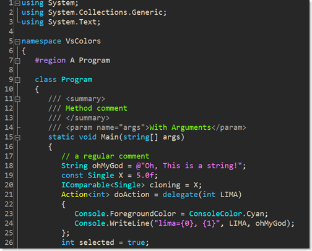This screenshot has width=312, height=251.
Task: Click line number 26 in the gutter
Action: pos(9,242)
